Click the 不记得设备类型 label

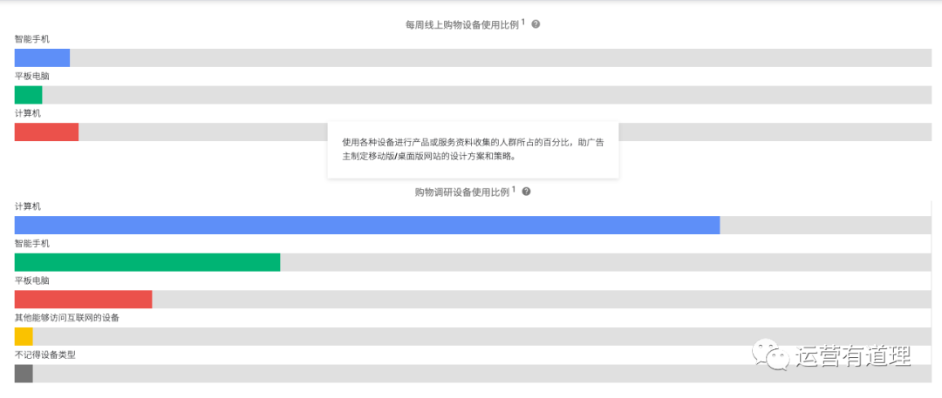pos(45,354)
